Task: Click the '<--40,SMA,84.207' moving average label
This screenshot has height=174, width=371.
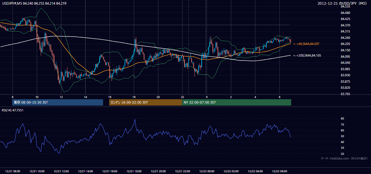Action: [x=307, y=44]
